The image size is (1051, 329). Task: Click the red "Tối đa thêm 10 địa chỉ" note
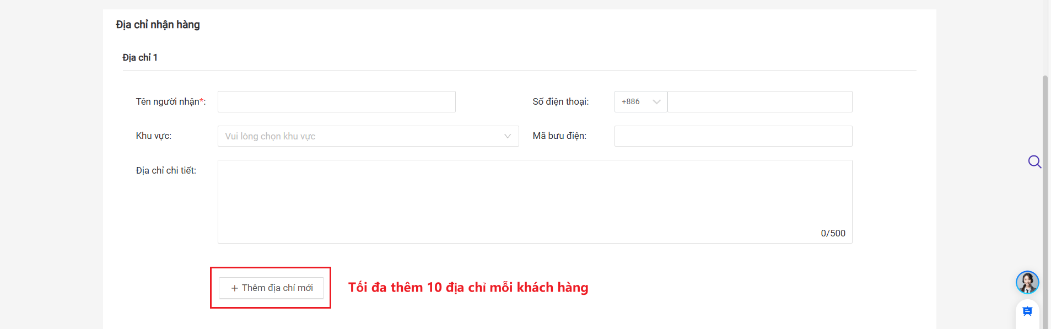[468, 288]
